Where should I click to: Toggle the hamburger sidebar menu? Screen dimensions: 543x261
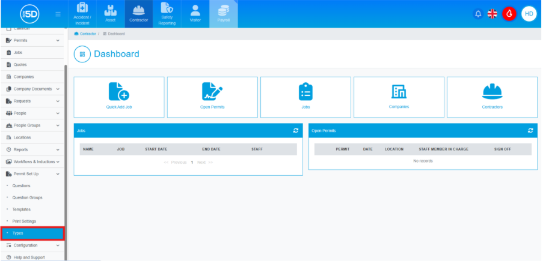pyautogui.click(x=58, y=14)
